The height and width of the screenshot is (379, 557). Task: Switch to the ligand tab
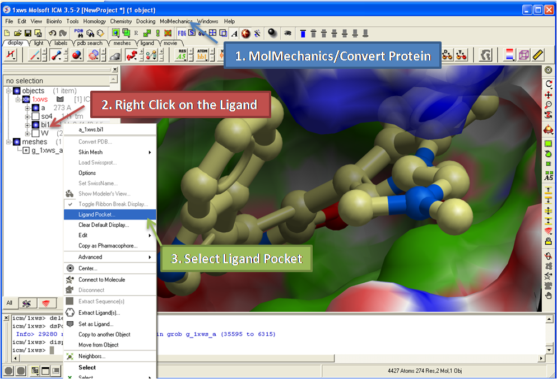tap(147, 43)
